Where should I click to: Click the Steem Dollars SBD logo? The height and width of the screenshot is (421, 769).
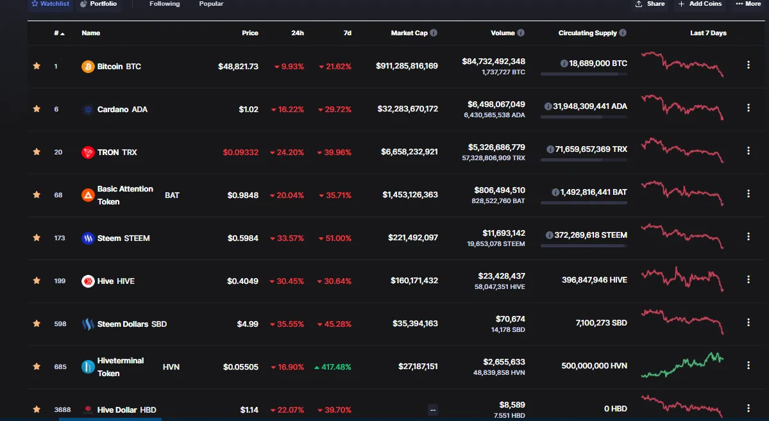tap(88, 324)
